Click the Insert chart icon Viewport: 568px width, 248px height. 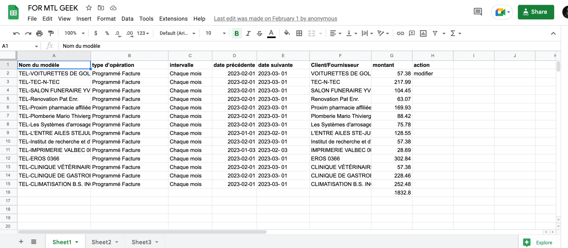point(423,33)
